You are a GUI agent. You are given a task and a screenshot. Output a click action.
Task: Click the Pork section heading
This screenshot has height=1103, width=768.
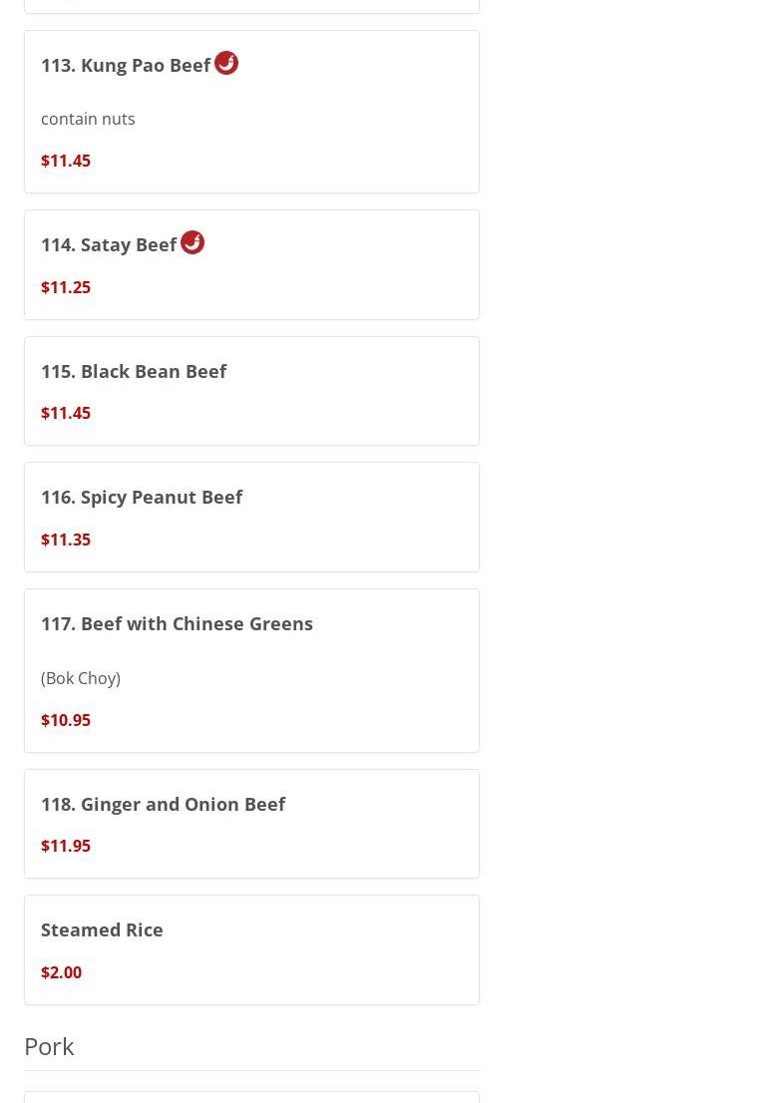pyautogui.click(x=49, y=1047)
